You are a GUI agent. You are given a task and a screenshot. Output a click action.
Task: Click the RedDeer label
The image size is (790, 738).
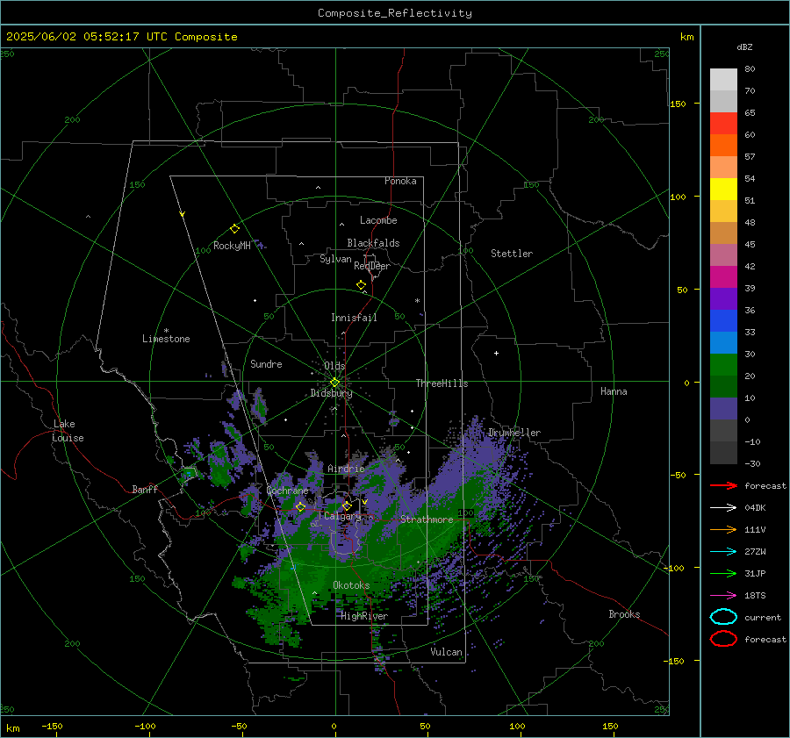tap(372, 266)
